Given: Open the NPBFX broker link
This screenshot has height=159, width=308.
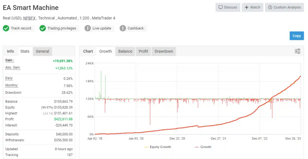Looking at the screenshot, I should [29, 18].
